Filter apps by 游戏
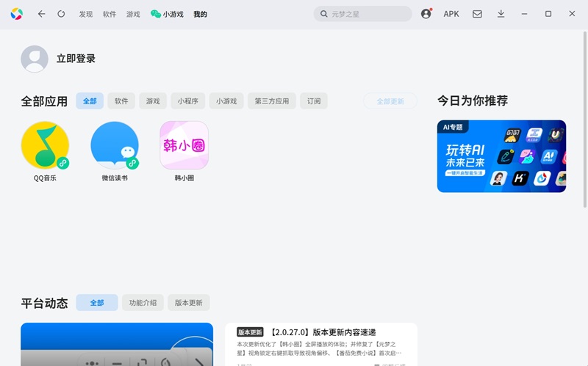The width and height of the screenshot is (588, 366). point(153,101)
